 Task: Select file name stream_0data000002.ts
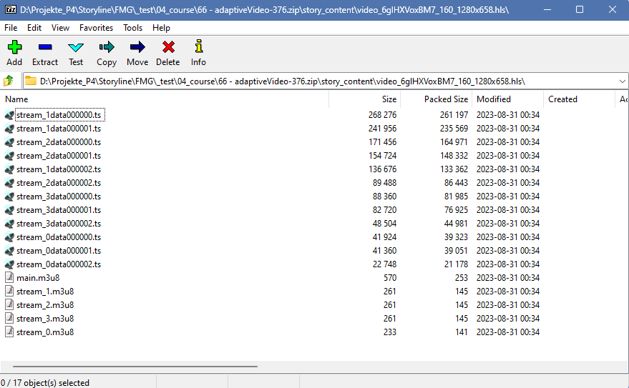[x=59, y=264]
